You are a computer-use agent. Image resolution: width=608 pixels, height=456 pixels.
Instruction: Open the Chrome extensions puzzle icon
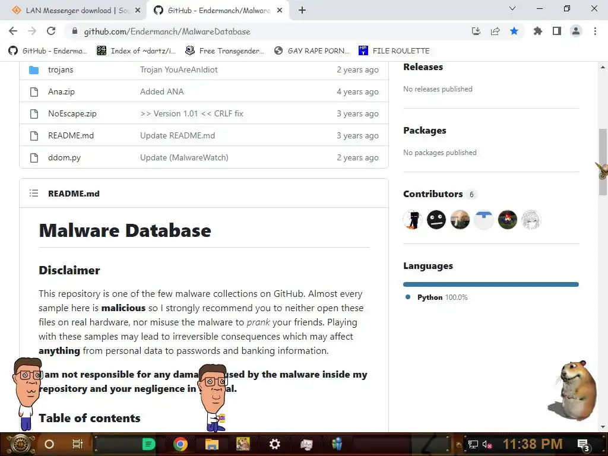coord(538,31)
